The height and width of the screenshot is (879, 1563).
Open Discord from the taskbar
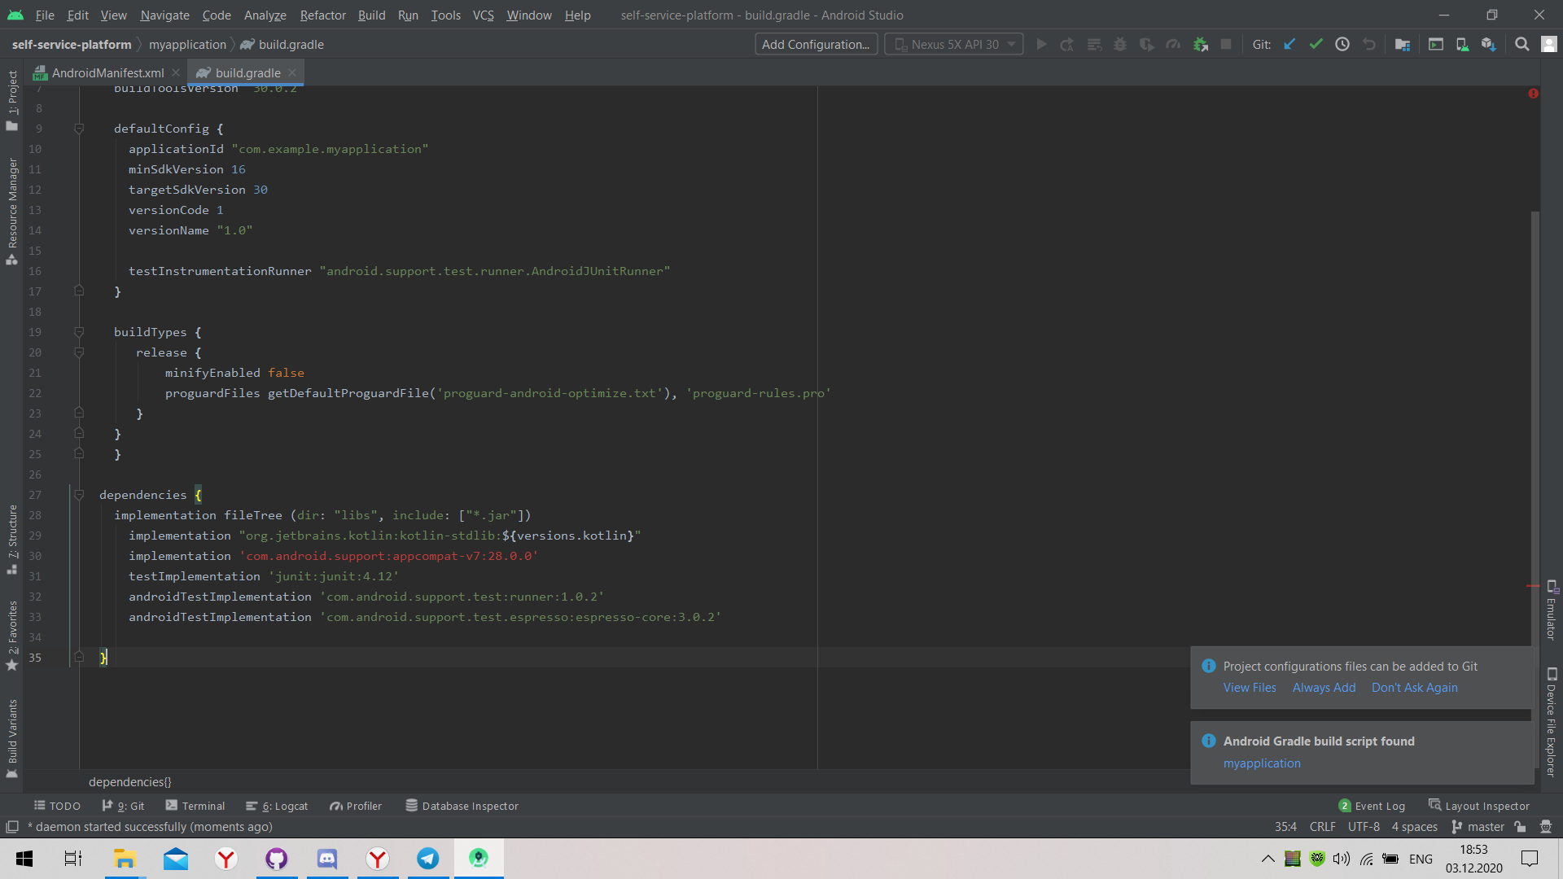327,859
